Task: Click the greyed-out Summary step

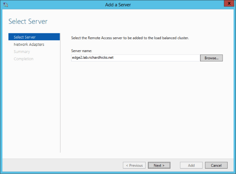Action: [22, 52]
